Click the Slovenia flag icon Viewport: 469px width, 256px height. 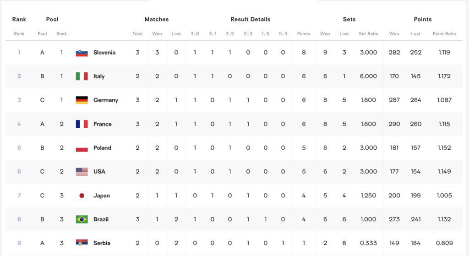click(x=82, y=53)
